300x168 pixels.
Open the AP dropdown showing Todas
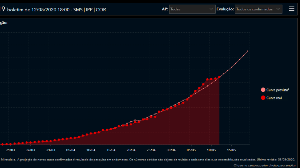192,9
